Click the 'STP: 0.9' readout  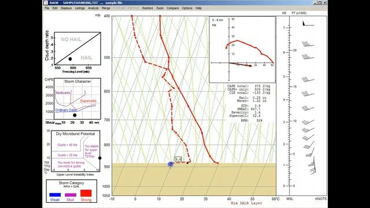click(250, 106)
